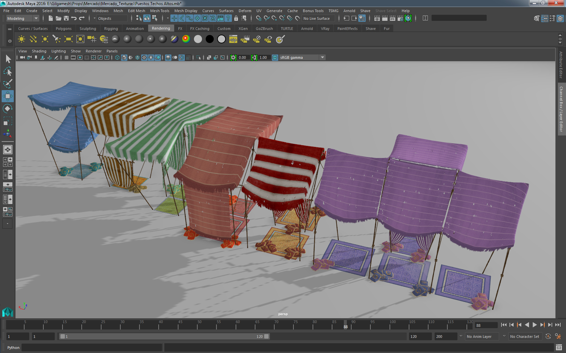This screenshot has width=566, height=353.
Task: Toggle the viewport grid display
Action: (67, 57)
